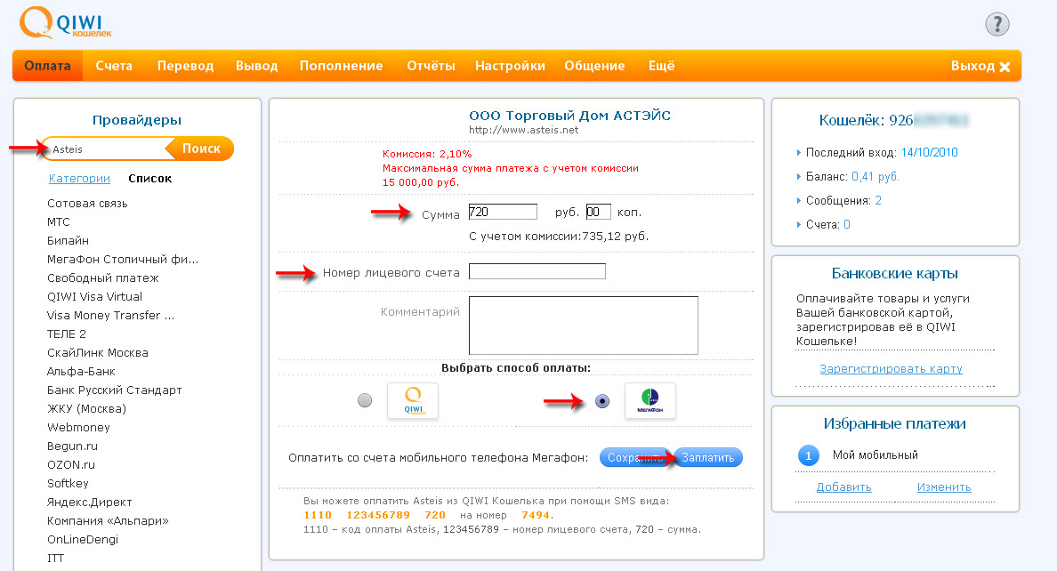This screenshot has width=1057, height=571.
Task: Select МТС in provider list
Action: (x=58, y=221)
